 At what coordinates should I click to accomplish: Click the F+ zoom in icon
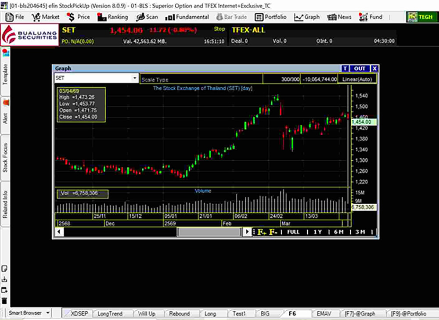click(x=262, y=232)
